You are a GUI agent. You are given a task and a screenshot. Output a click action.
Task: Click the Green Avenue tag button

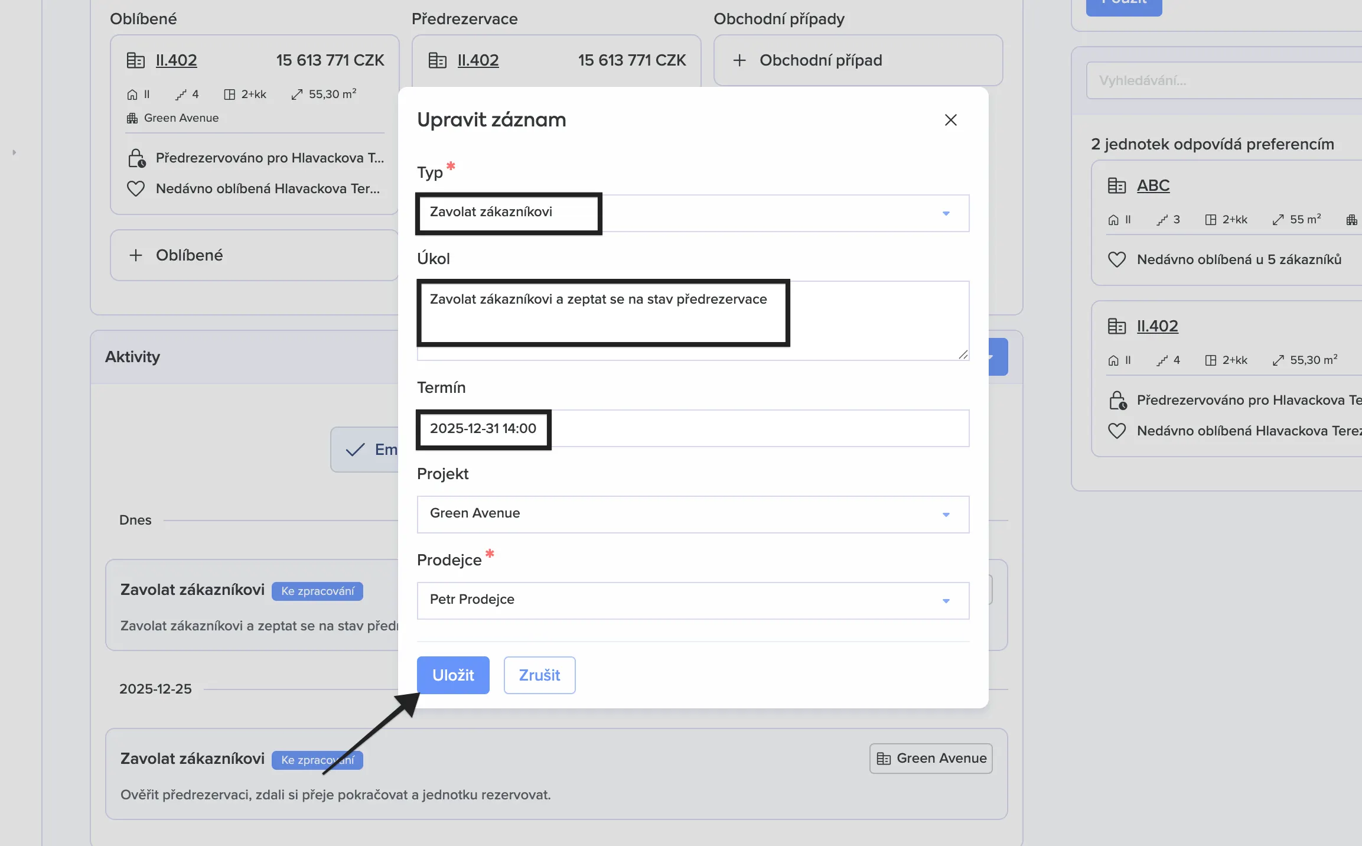pos(931,759)
